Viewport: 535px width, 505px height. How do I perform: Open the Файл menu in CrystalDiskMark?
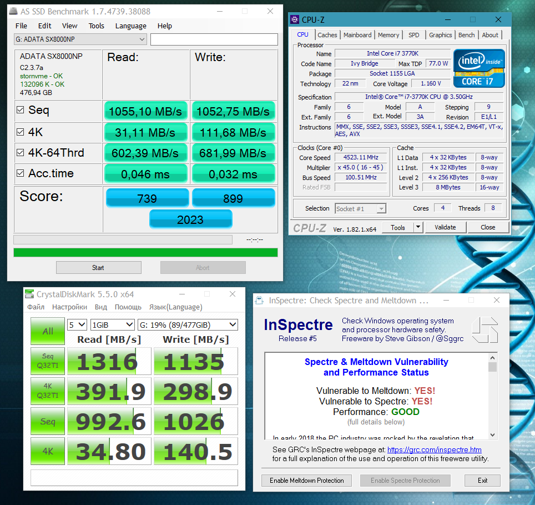pos(36,307)
